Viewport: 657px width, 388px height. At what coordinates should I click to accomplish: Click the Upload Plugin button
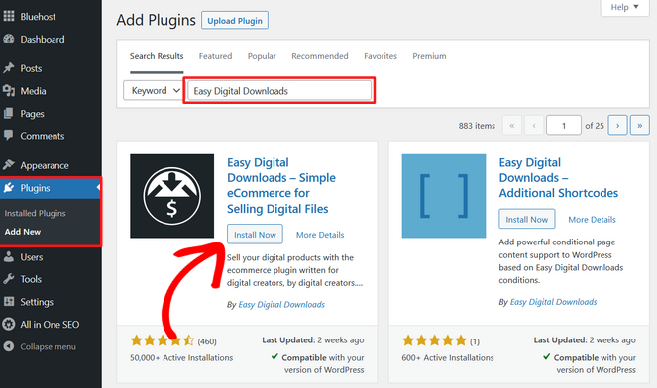coord(235,20)
